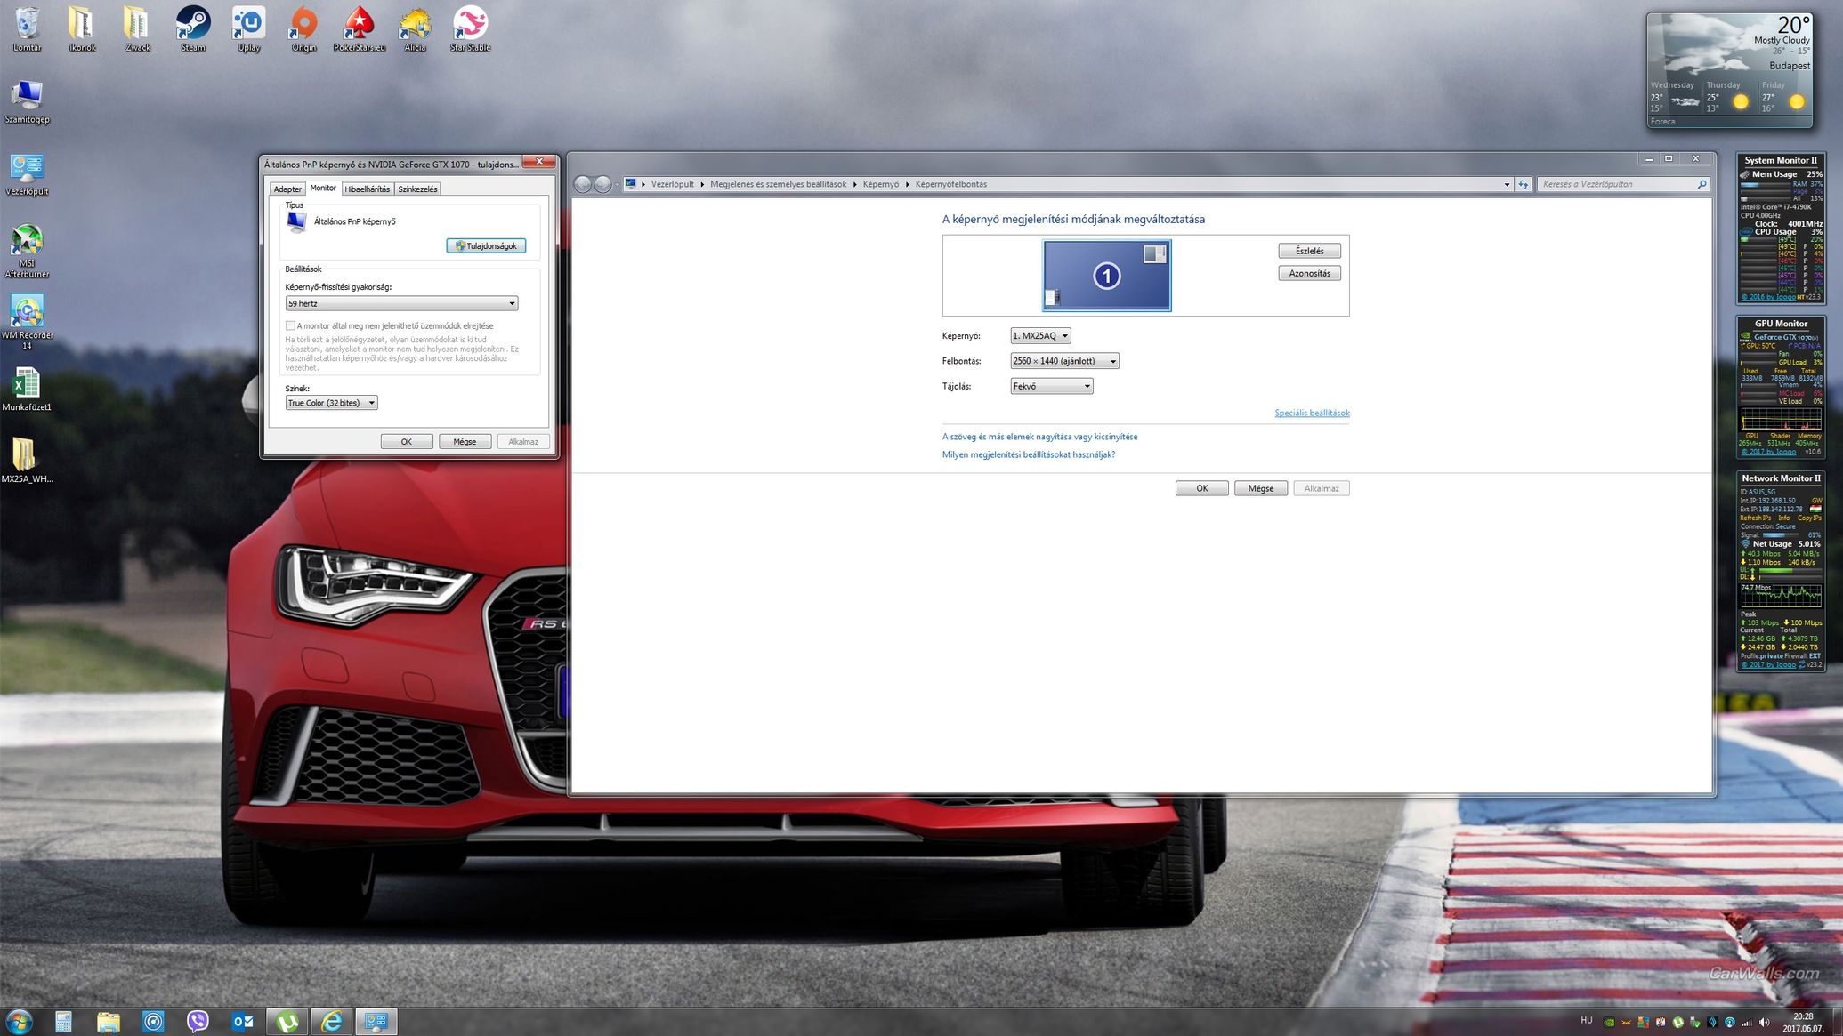Open the Alicia desktop shortcut
The height and width of the screenshot is (1036, 1843).
(415, 28)
